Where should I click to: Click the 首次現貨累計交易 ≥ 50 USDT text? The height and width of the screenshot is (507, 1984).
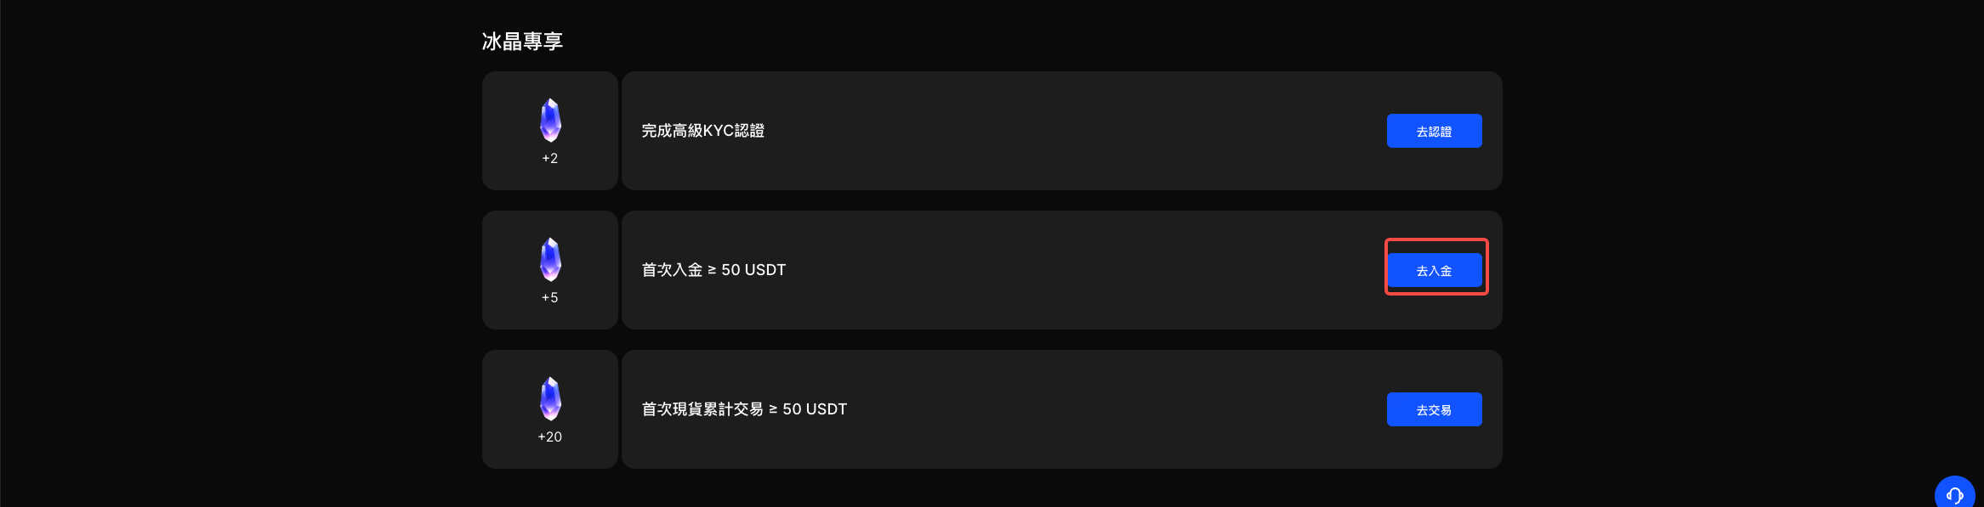pyautogui.click(x=744, y=409)
